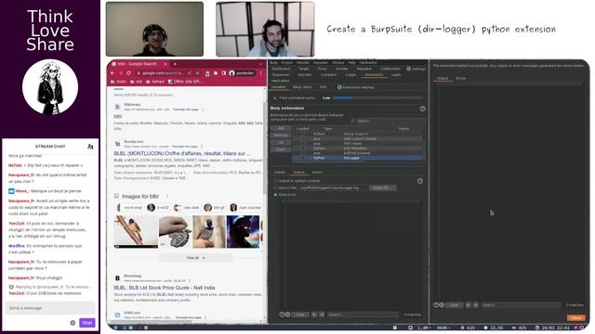595x334 pixels.
Task: Switch to the extension Details tab
Action: [x=280, y=173]
